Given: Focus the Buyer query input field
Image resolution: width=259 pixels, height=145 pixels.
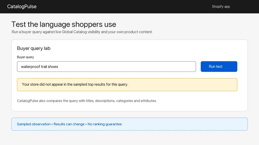Looking at the screenshot, I should tap(107, 67).
